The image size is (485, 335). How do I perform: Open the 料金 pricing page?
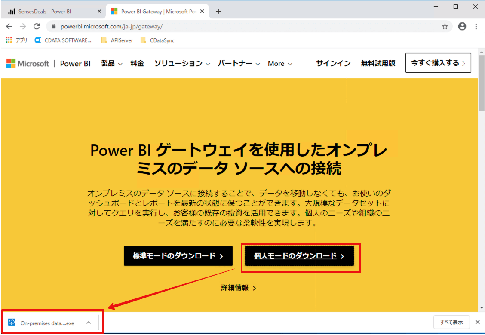[137, 63]
